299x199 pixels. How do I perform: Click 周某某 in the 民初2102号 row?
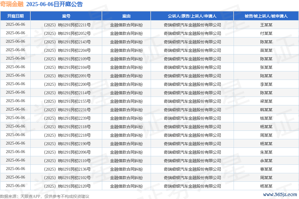tap(266, 178)
